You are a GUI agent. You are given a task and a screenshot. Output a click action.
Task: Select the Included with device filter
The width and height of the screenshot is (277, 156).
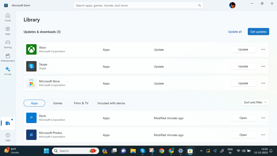coord(111,103)
